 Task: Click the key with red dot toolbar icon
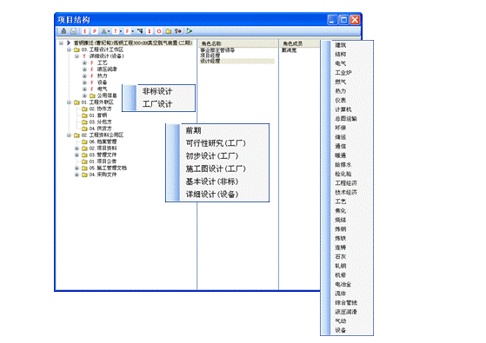pos(178,31)
